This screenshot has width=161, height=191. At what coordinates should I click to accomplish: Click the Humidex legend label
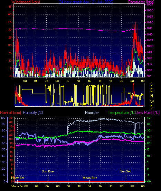click(92, 113)
